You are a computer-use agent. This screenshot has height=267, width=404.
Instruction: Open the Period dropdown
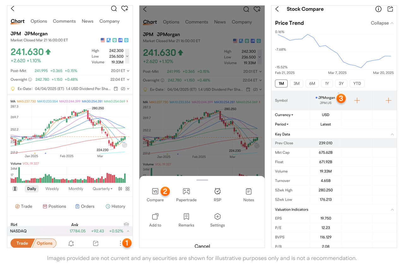[x=282, y=124]
